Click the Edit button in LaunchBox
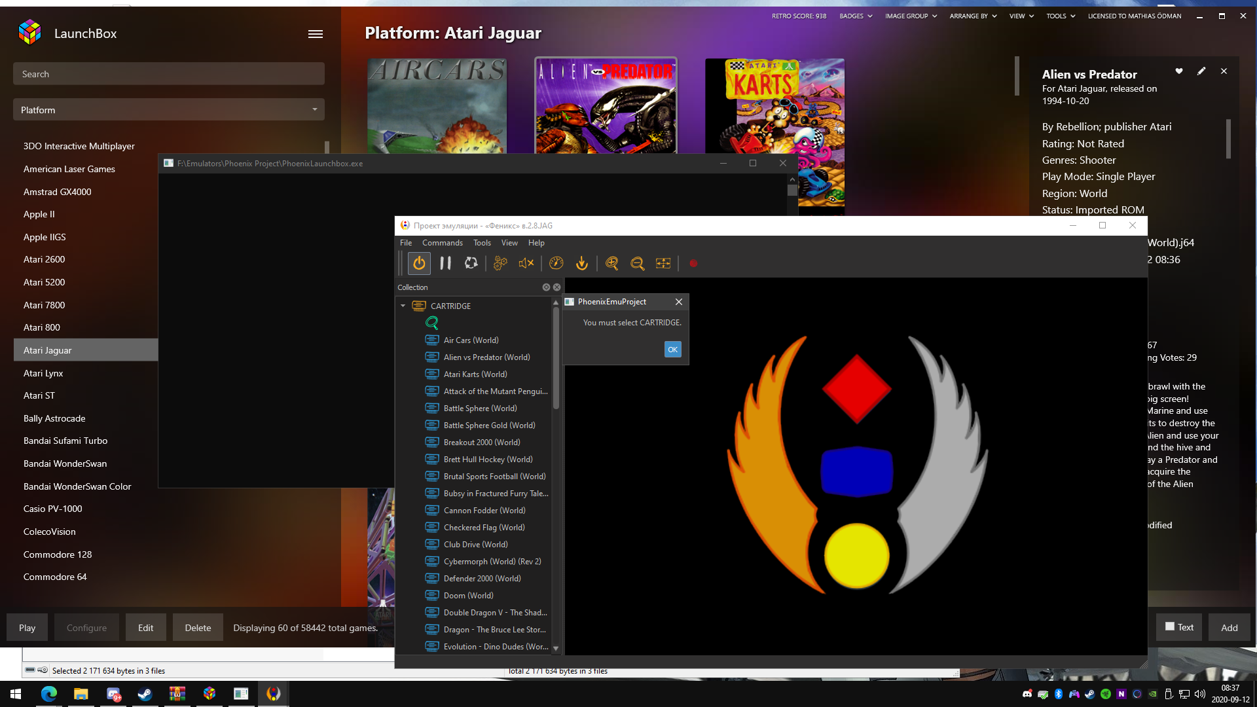The width and height of the screenshot is (1257, 707). pyautogui.click(x=145, y=628)
